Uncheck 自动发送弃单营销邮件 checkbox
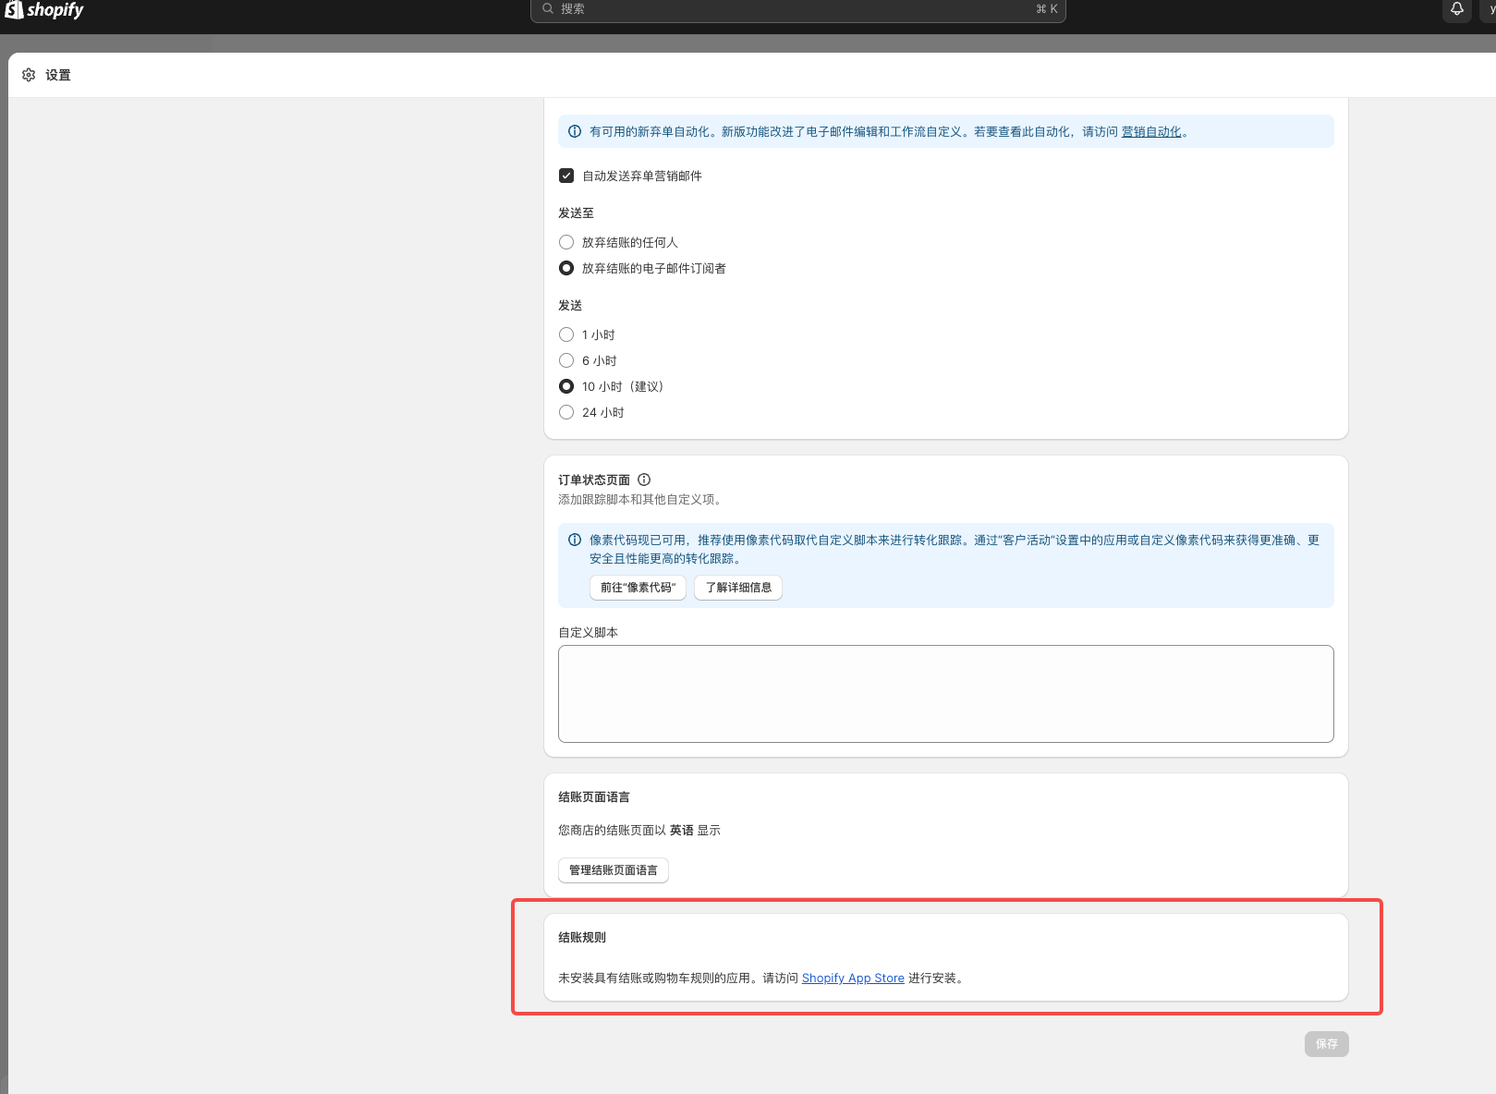 tap(566, 176)
